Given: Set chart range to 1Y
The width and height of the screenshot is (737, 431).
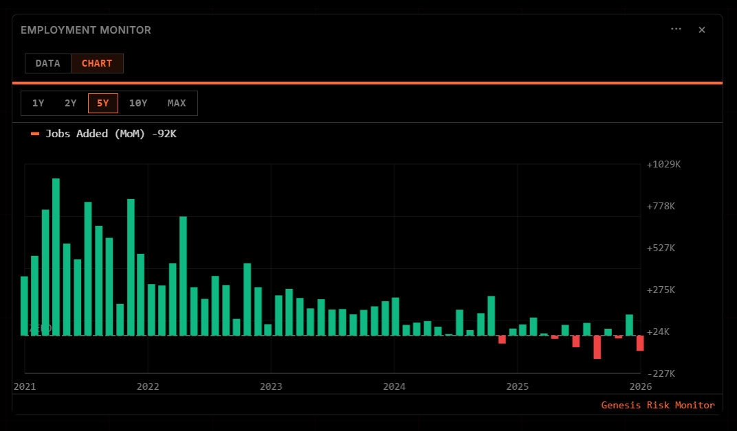Looking at the screenshot, I should [x=38, y=103].
